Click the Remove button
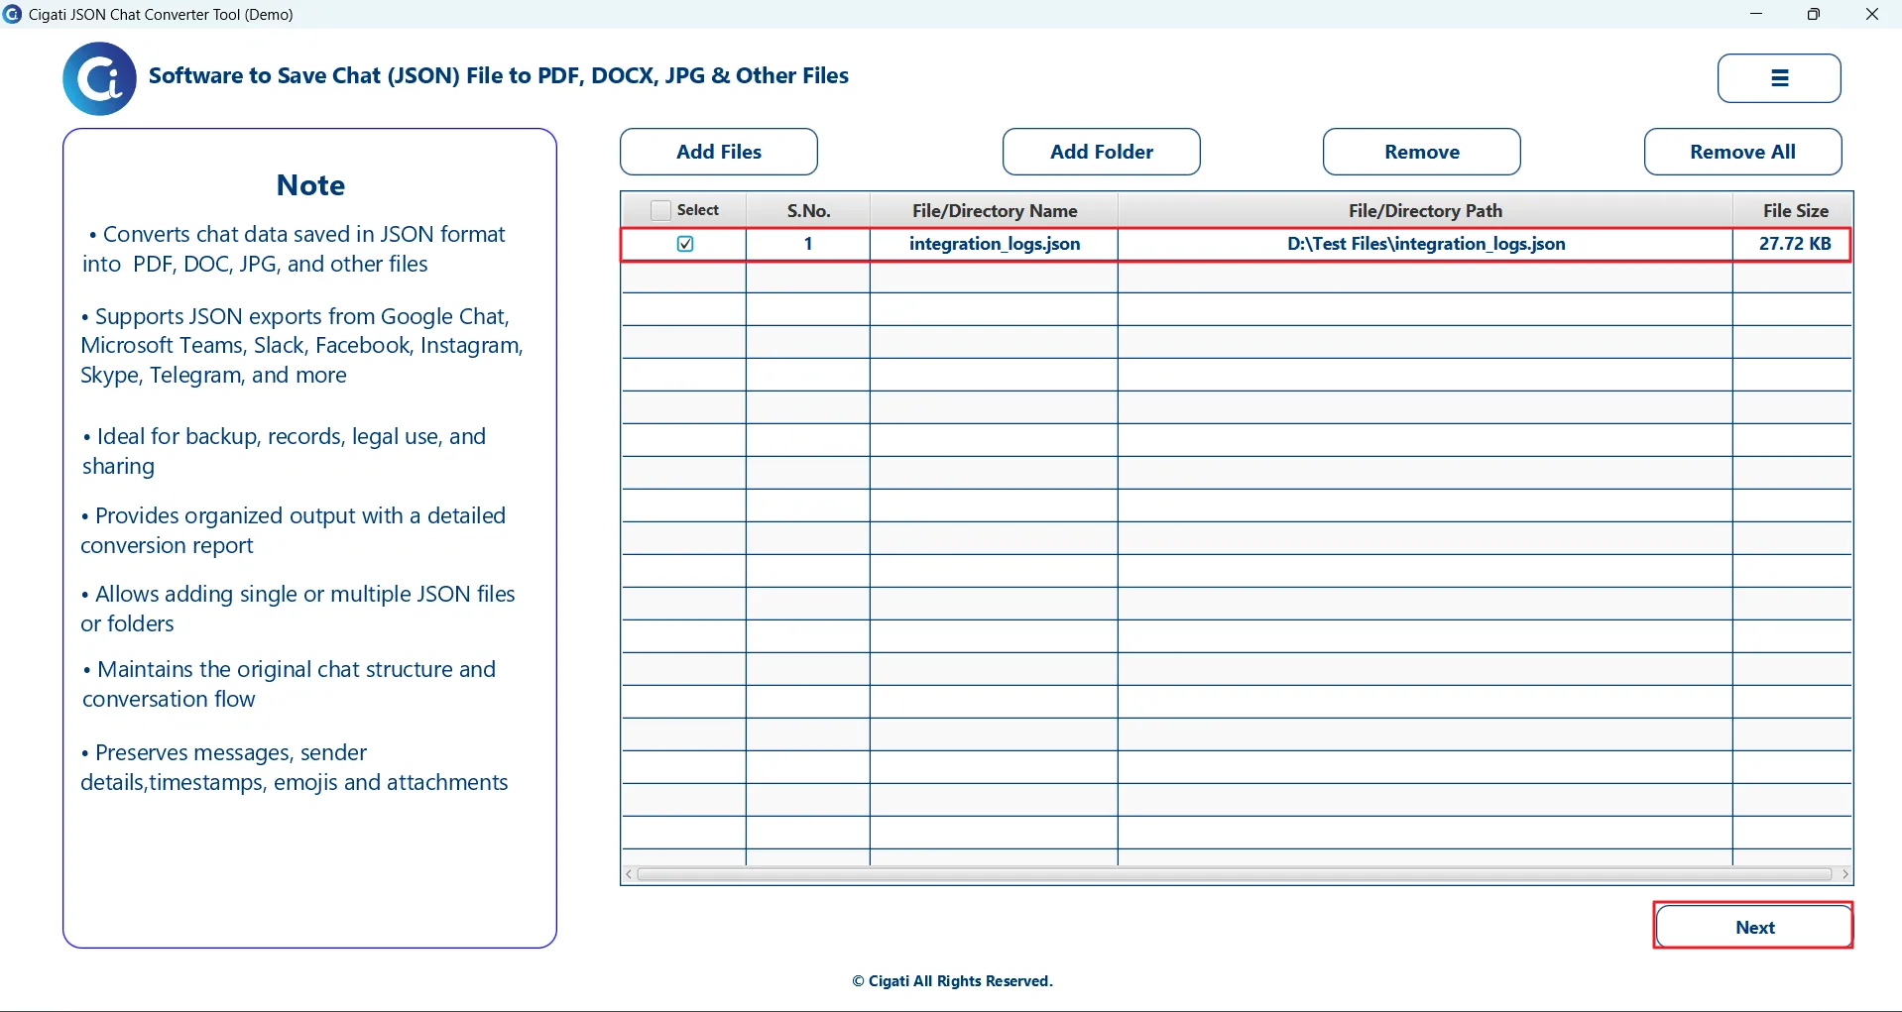Screen dimensions: 1902x1012 [1422, 152]
